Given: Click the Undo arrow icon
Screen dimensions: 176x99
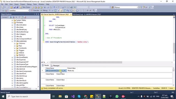Looking at the screenshot, I should [54, 7].
